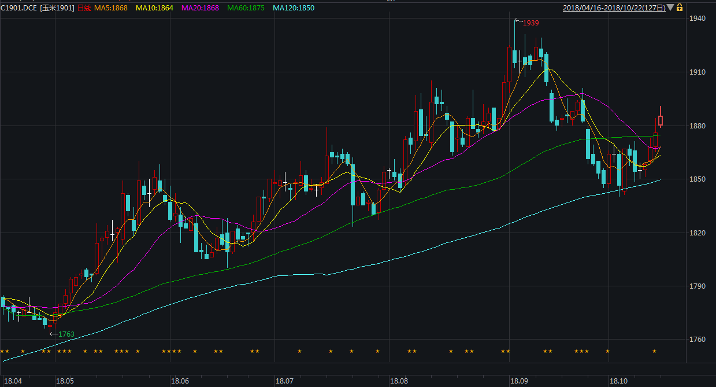Click the first star after the 18.07 gridline
Screen dimensions: 716x387
point(299,351)
